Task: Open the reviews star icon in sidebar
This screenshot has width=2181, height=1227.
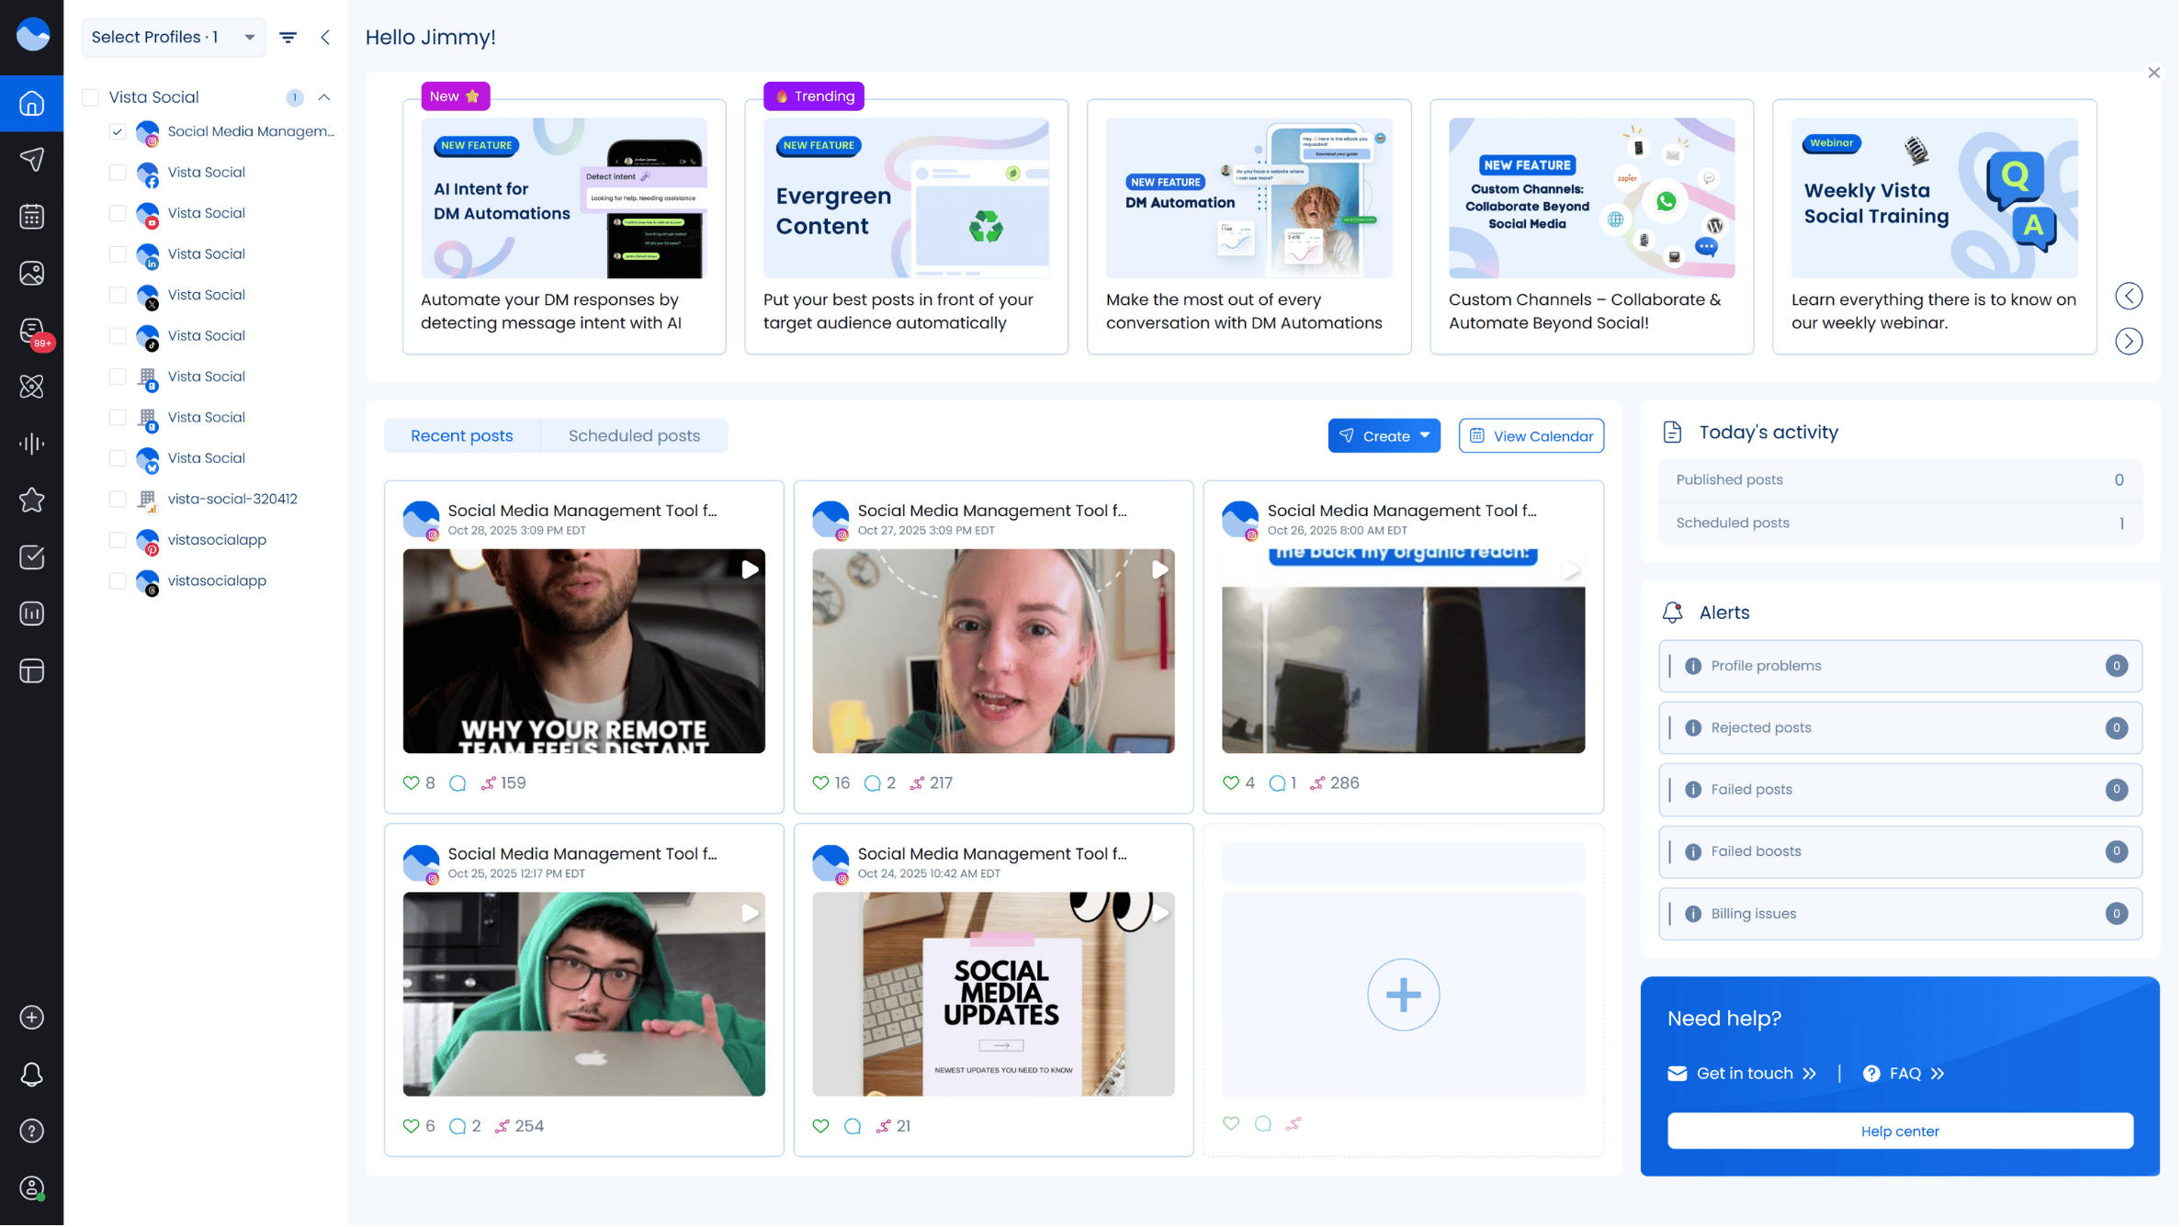Action: (x=32, y=501)
